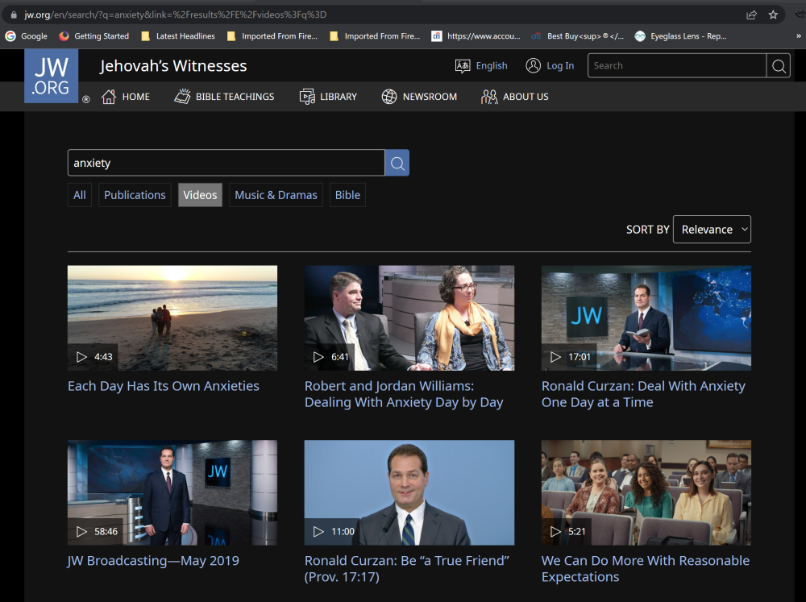Screen dimensions: 806x602
Task: Click the About Us people icon
Action: coord(489,97)
